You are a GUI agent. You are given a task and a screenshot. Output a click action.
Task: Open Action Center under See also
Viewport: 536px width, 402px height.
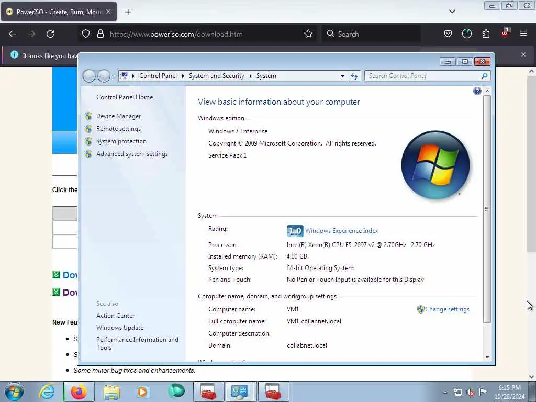pos(115,316)
